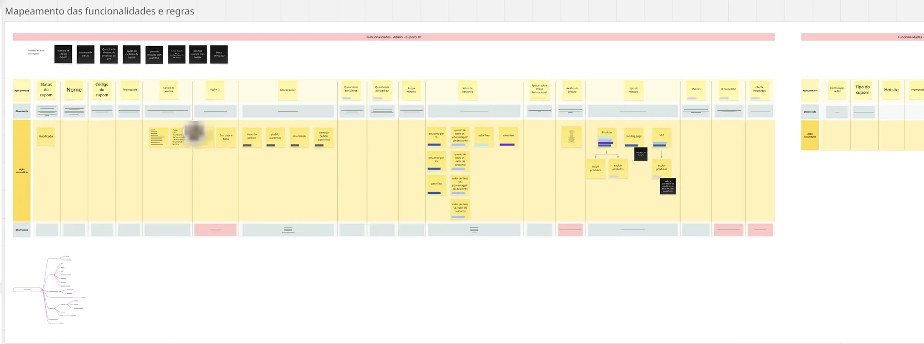This screenshot has width=924, height=344.
Task: Click the black "permitir vínculo com hotsite" note
Action: [198, 54]
